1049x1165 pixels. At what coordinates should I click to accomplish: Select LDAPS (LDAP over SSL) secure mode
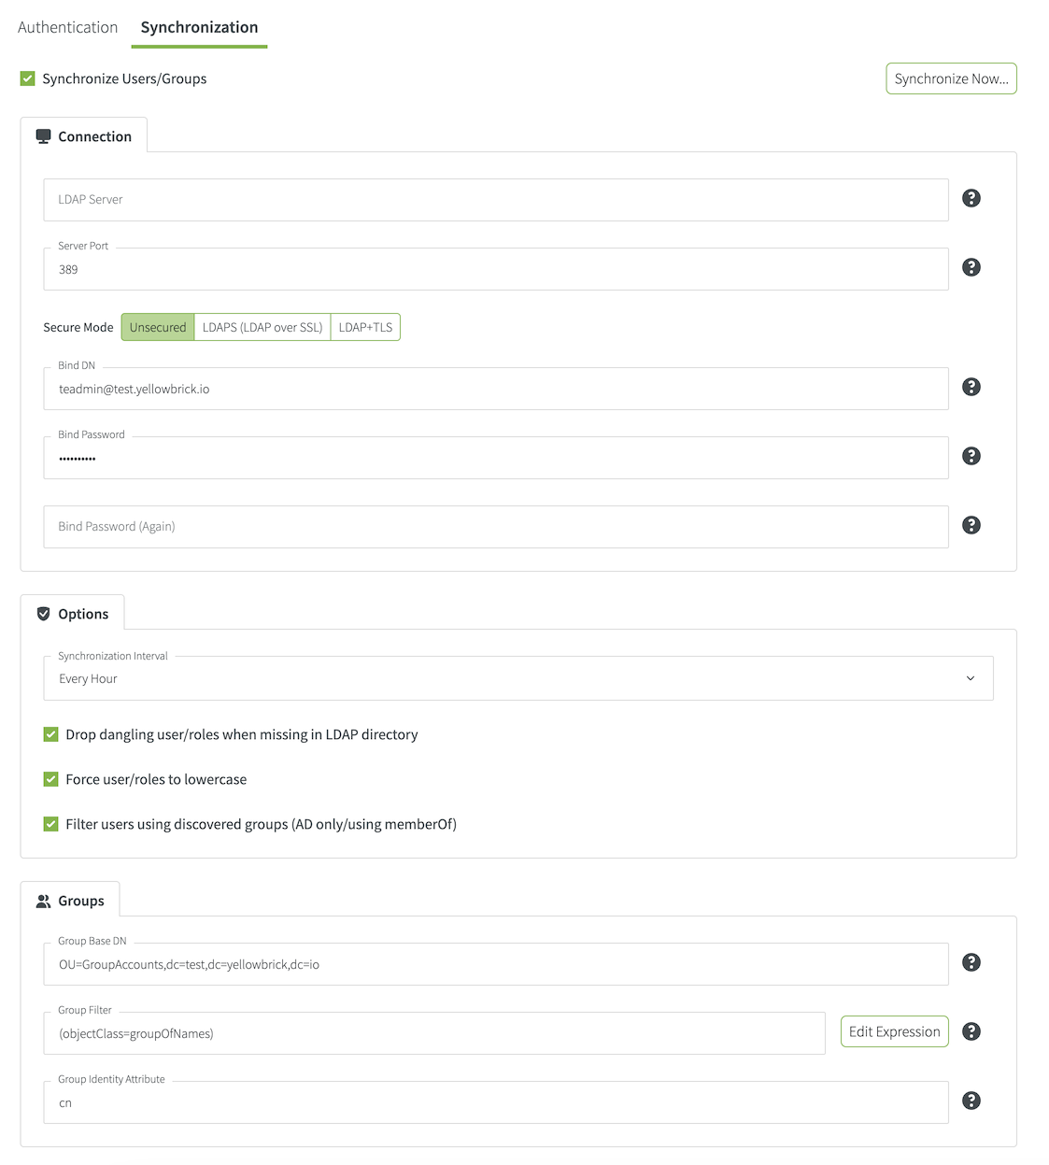tap(262, 327)
